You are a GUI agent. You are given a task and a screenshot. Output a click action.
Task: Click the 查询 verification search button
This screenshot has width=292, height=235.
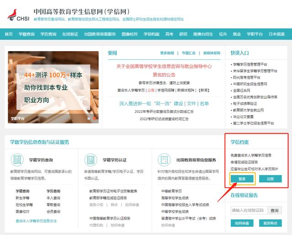(x=274, y=210)
